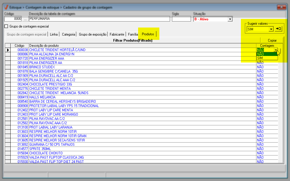Select row HALLS MELANCIA
Viewport: 290px width, 181px height.
142,97
